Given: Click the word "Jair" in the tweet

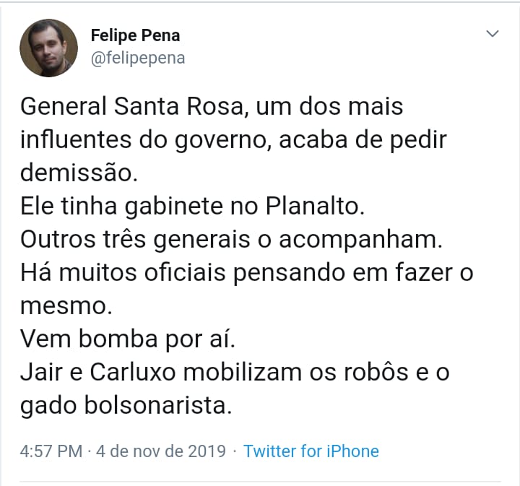Looking at the screenshot, I should [x=40, y=371].
